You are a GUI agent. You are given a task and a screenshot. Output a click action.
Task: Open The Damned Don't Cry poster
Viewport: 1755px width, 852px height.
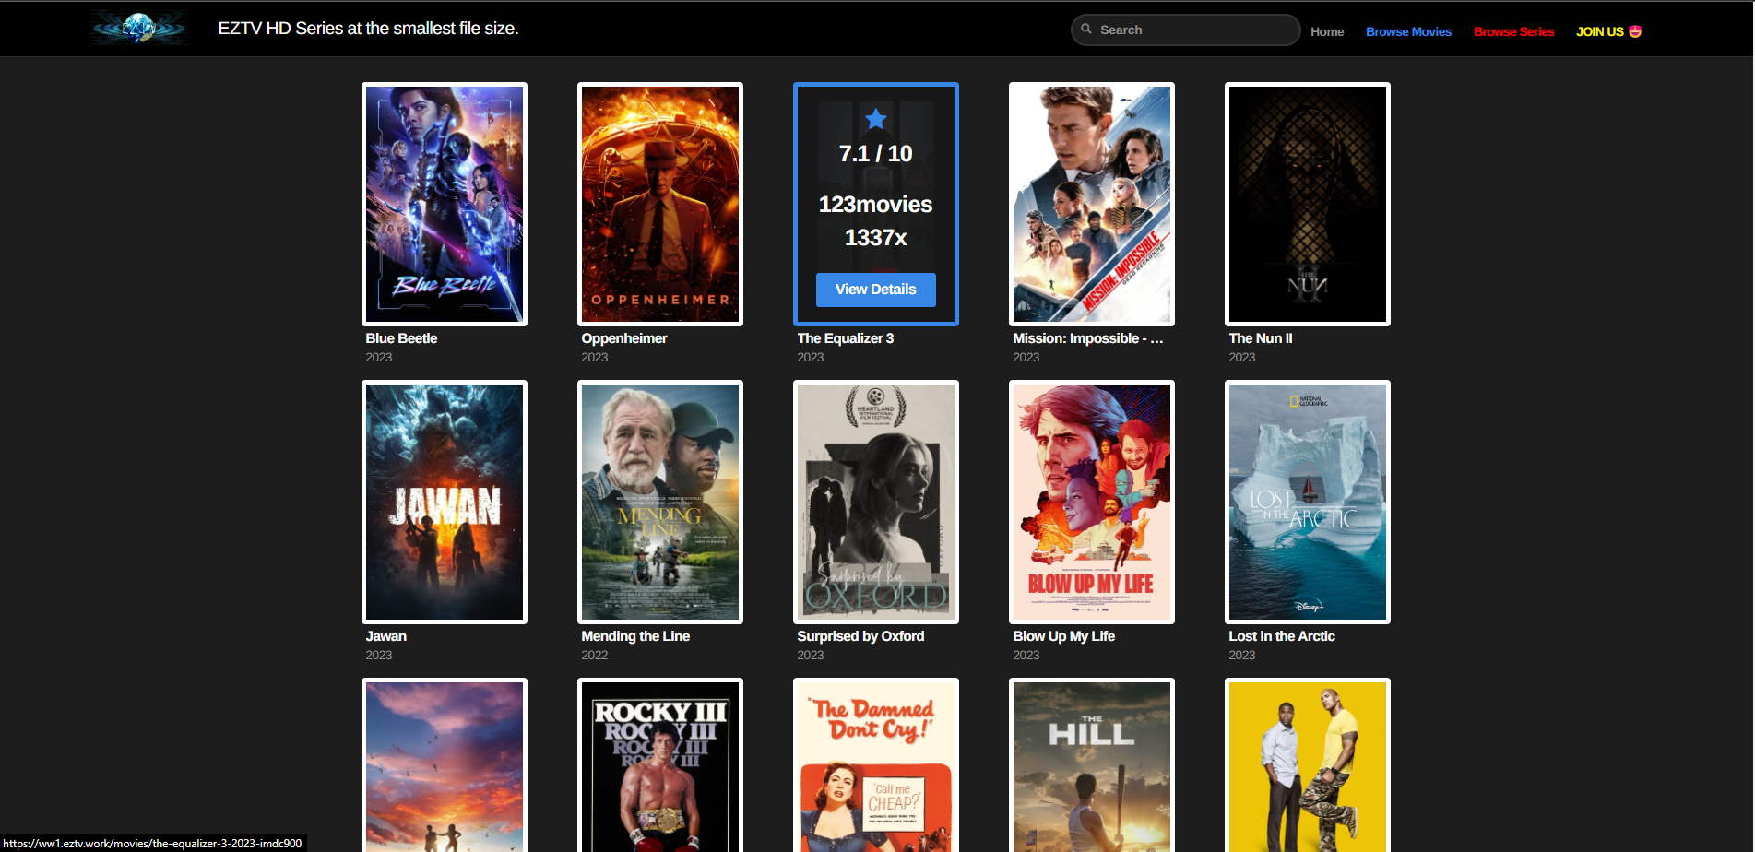pyautogui.click(x=876, y=765)
